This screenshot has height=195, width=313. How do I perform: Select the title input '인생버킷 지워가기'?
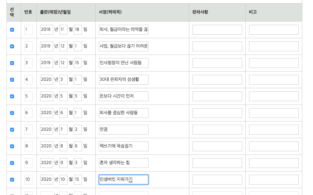(123, 179)
